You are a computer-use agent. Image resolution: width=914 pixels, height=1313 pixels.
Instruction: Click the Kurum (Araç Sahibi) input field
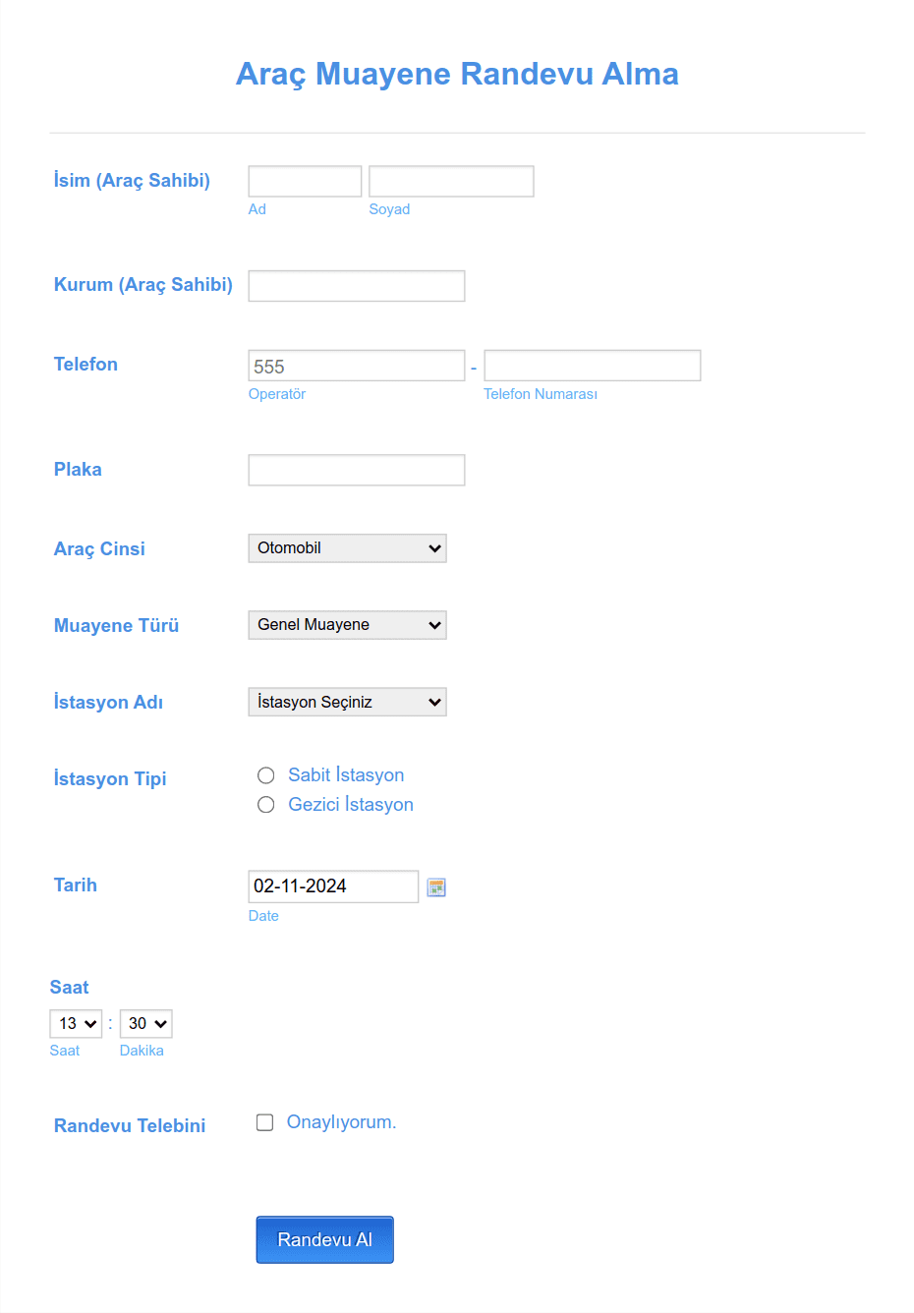tap(357, 286)
